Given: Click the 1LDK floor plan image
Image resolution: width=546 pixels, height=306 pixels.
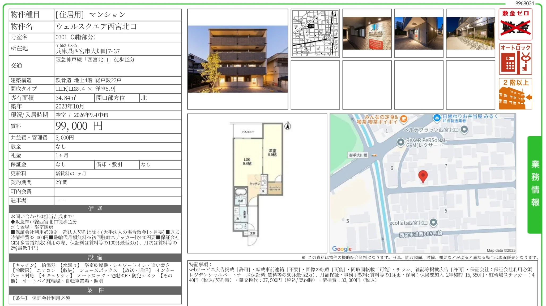Looking at the screenshot, I should click(x=258, y=183).
